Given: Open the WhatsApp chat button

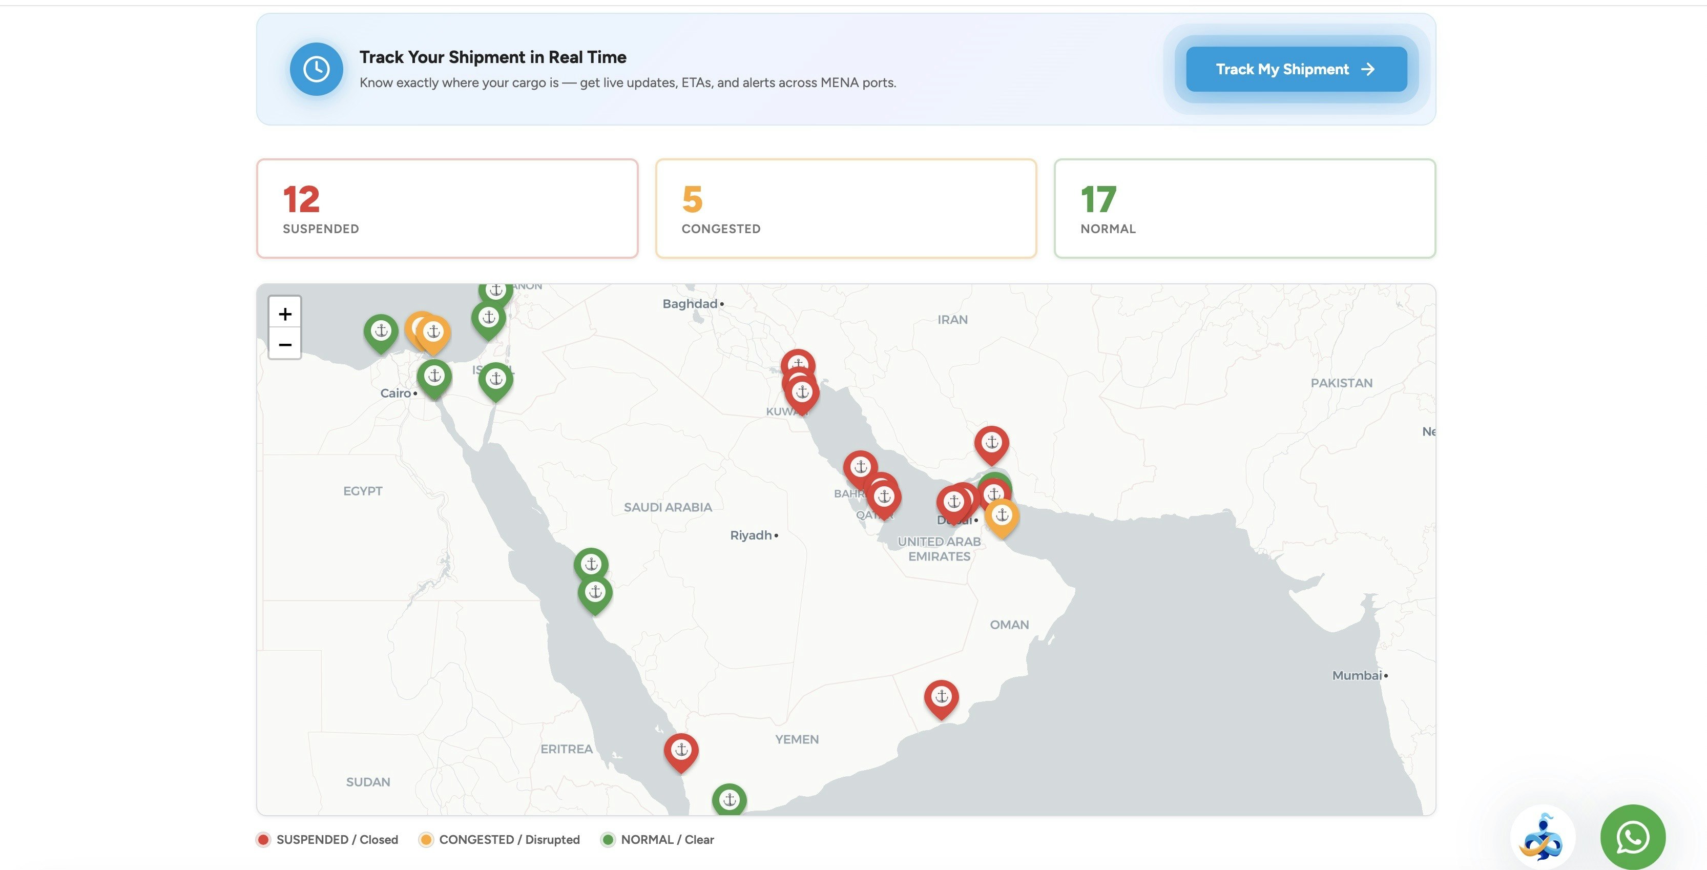Looking at the screenshot, I should click(1632, 837).
